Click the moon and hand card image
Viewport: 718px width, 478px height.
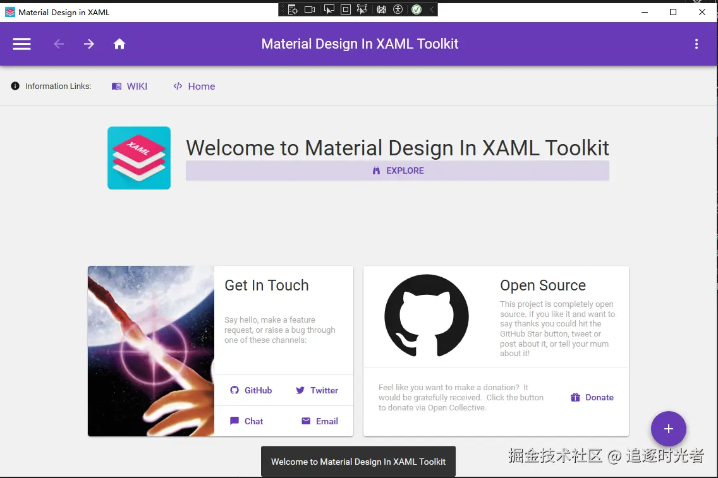(151, 351)
